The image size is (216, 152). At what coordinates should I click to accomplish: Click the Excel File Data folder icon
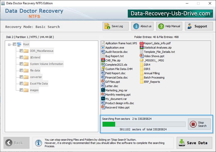26,84
